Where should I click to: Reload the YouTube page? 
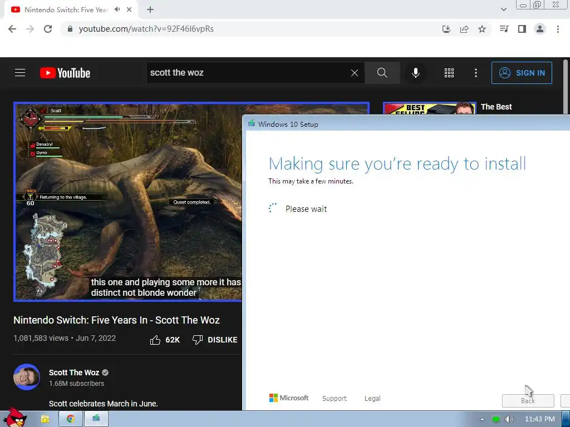click(48, 29)
